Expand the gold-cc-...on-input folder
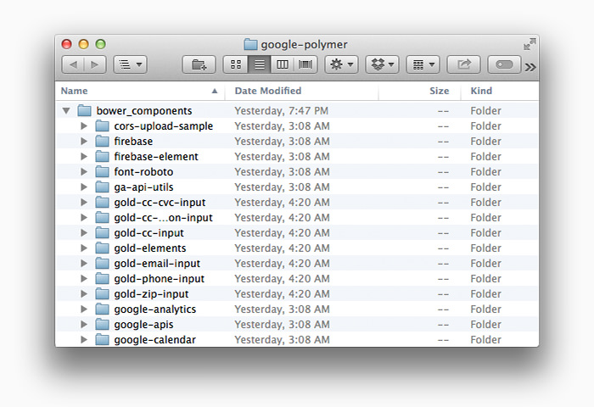The height and width of the screenshot is (407, 594). coord(84,218)
